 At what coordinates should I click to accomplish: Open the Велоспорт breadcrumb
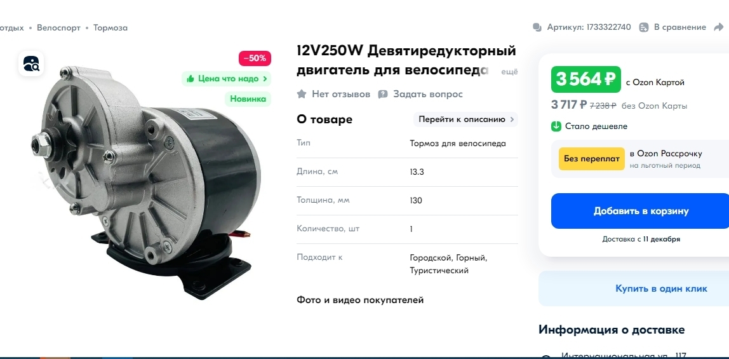coord(58,28)
